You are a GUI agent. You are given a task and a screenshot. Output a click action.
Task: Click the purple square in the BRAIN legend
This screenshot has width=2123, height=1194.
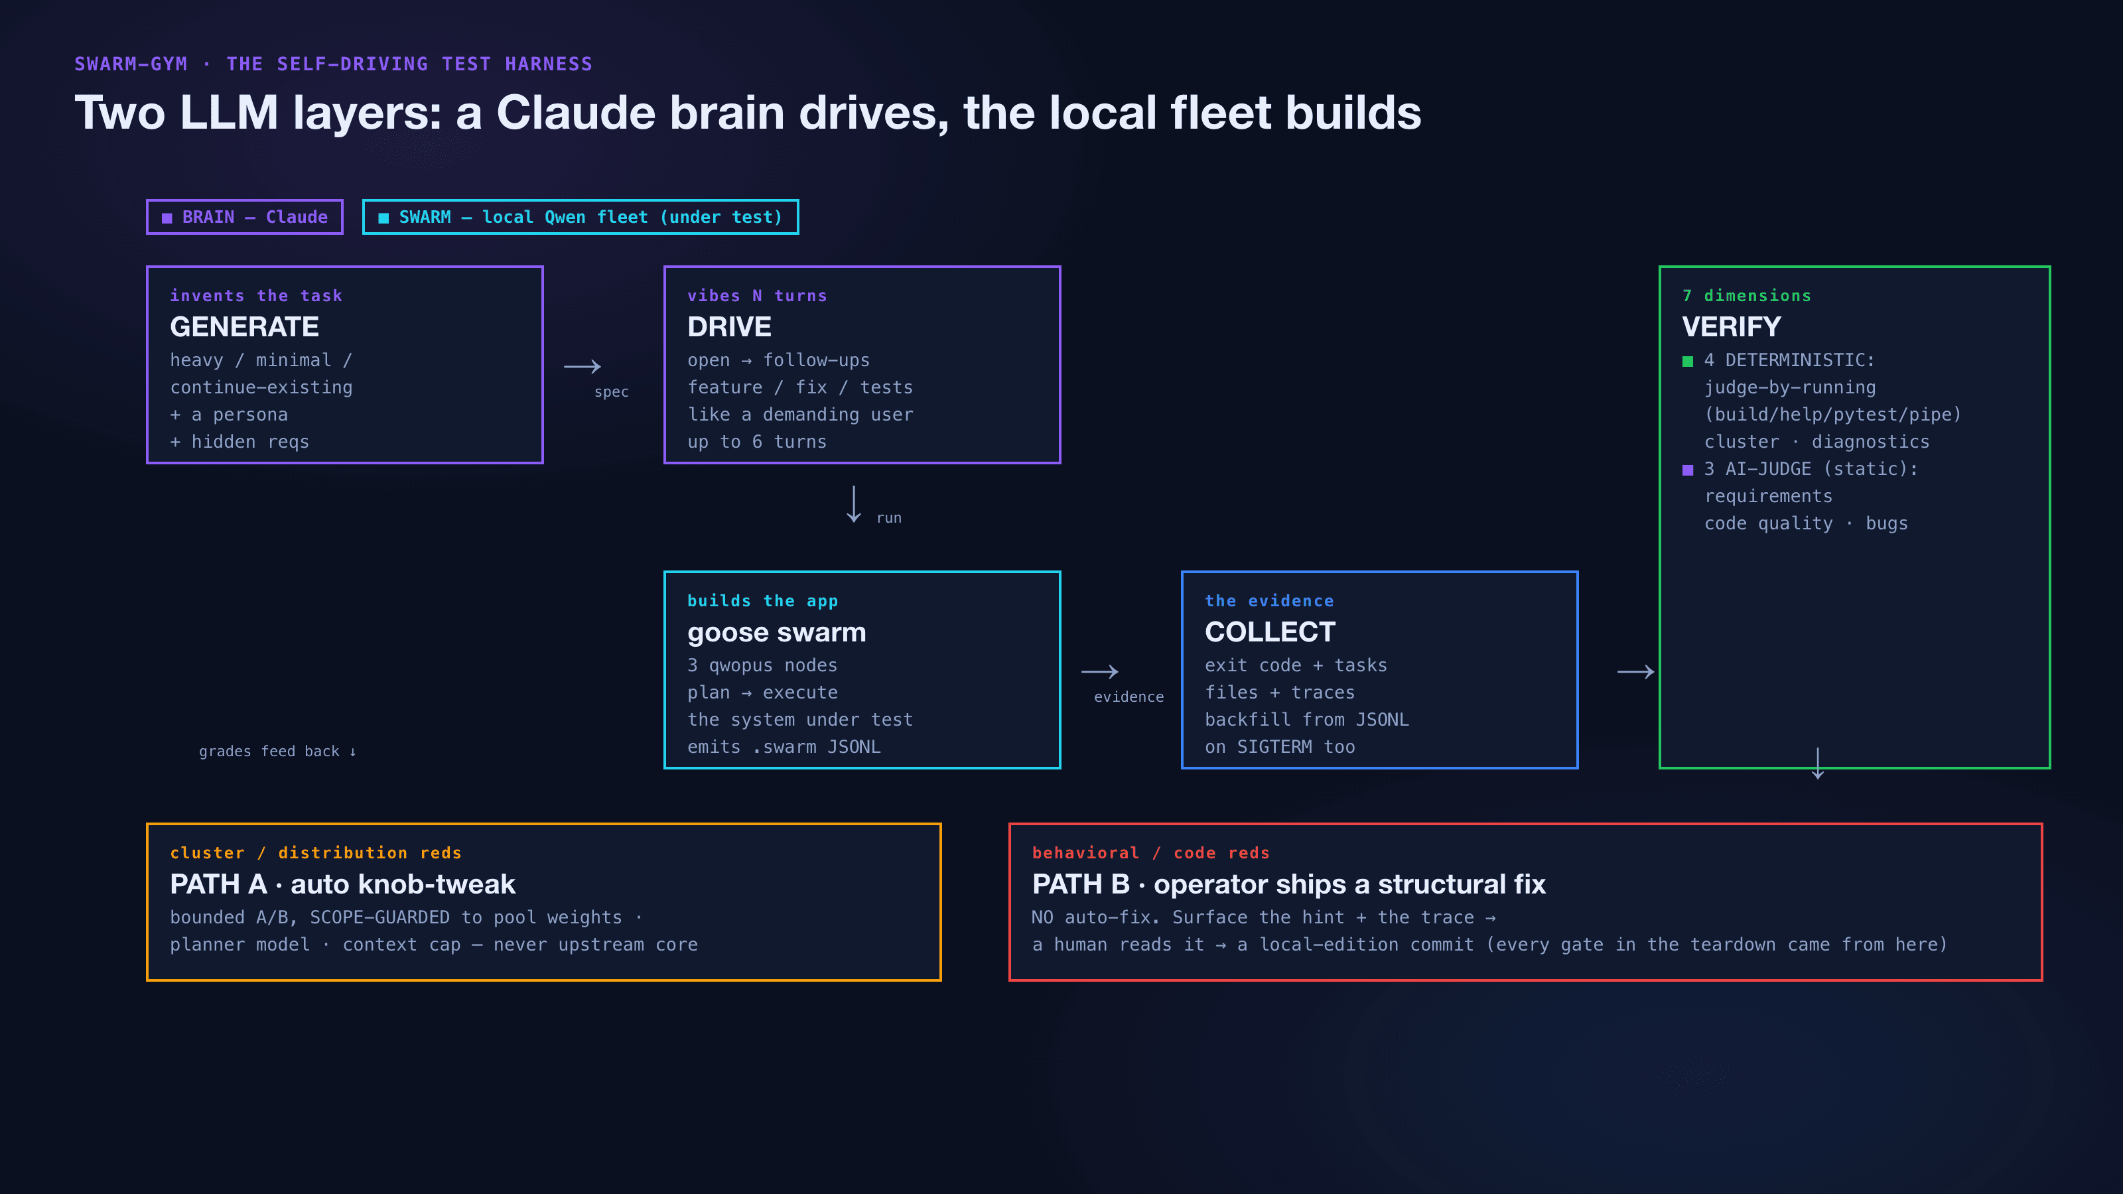point(167,218)
